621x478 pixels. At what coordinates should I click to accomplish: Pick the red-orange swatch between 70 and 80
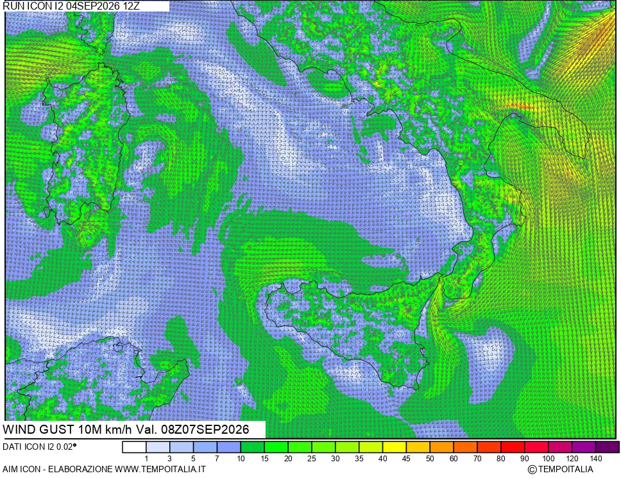click(489, 447)
